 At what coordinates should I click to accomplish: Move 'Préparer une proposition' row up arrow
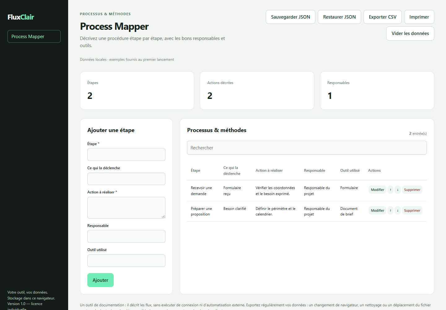click(391, 210)
